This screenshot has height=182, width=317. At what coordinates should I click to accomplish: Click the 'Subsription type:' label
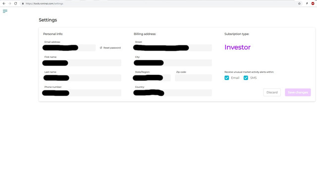[x=237, y=34]
